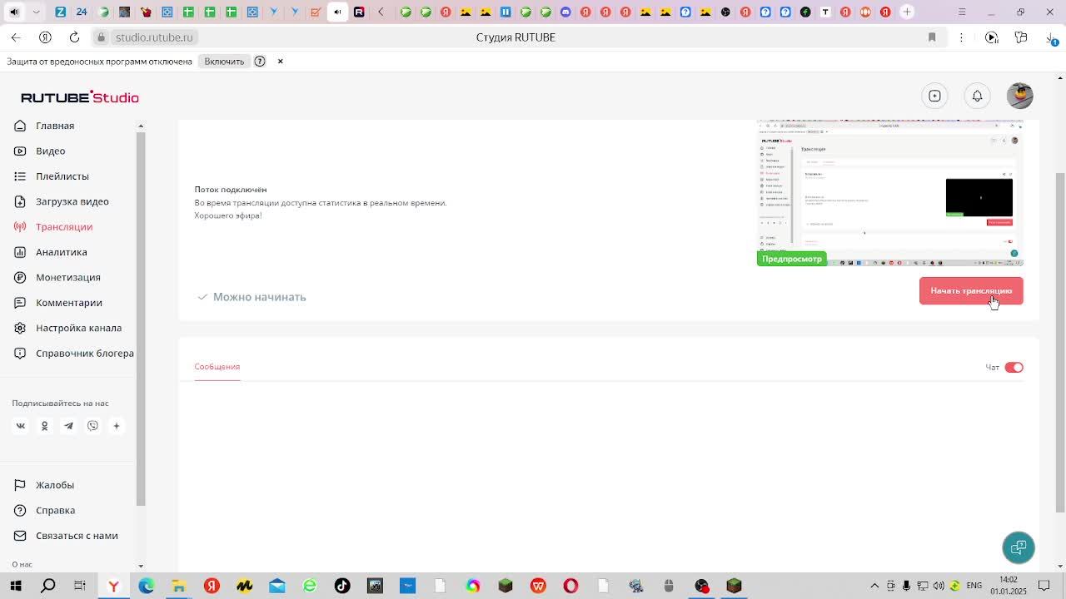Toggle the Чат switch
This screenshot has height=599, width=1066.
tap(1014, 367)
